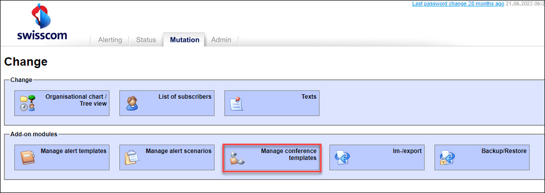Click the conference templates phone icon

(x=237, y=158)
